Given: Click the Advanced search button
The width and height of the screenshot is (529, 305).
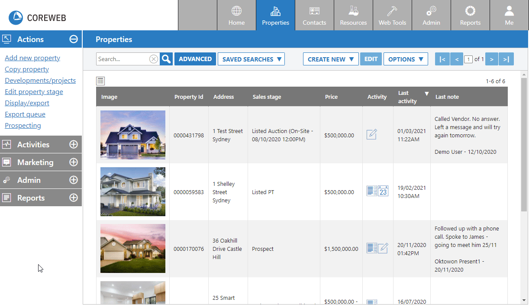Looking at the screenshot, I should (195, 59).
